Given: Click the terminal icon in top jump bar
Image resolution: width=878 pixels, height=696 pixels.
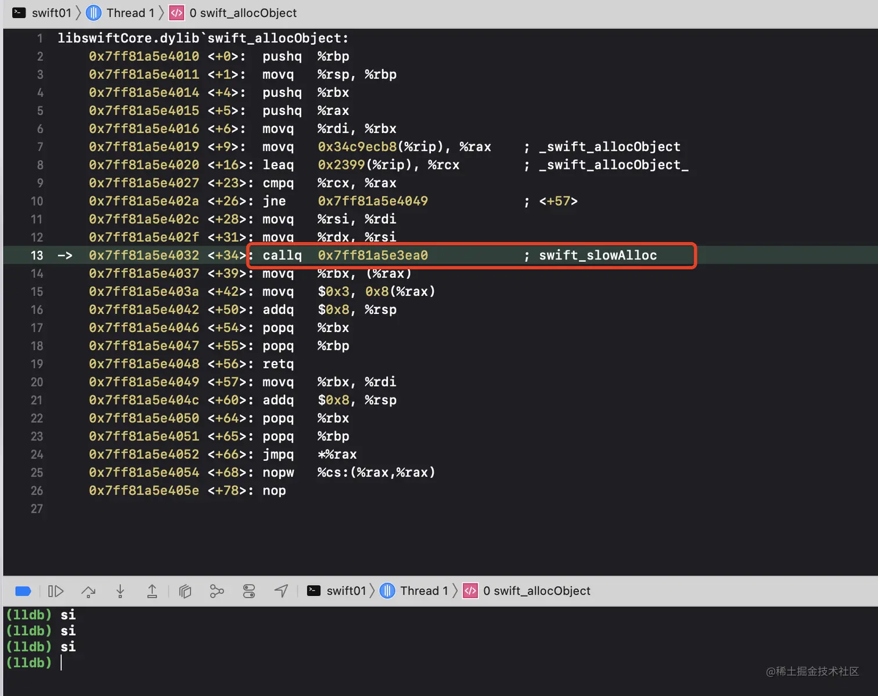Looking at the screenshot, I should 19,13.
